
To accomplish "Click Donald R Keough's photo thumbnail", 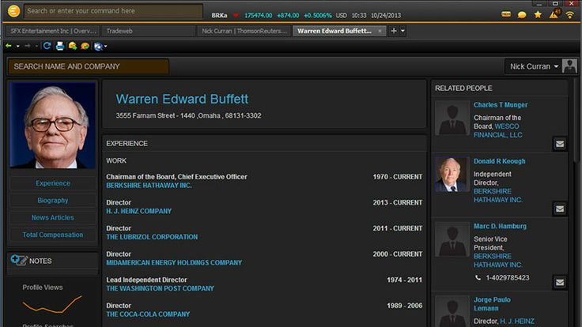I will coord(452,175).
